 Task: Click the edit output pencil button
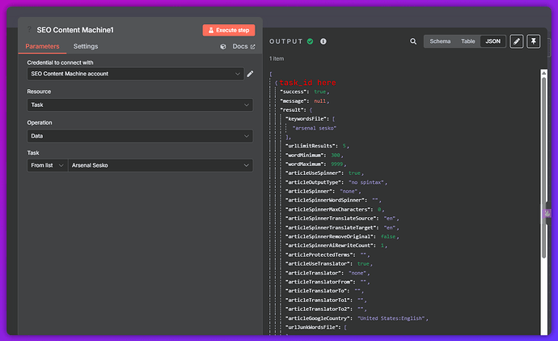517,41
